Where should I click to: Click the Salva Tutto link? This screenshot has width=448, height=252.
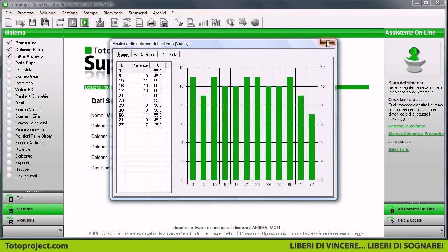click(x=399, y=149)
